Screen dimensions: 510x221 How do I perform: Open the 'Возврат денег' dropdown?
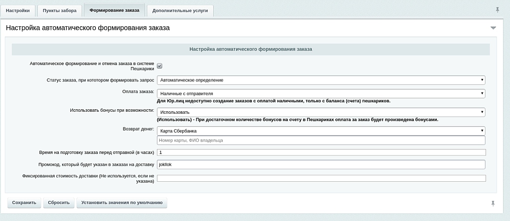coord(321,131)
